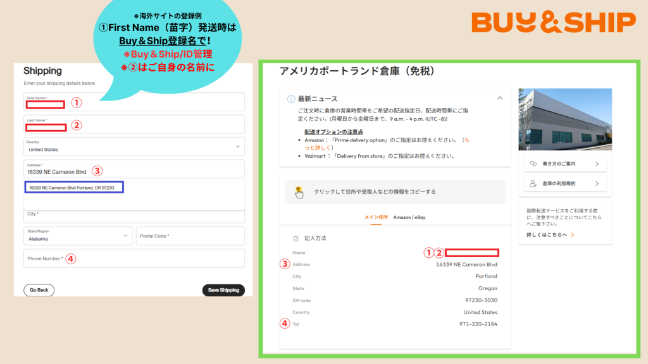This screenshot has height=364, width=648.
Task: Open the State/Region dropdown showing Alabama
Action: pyautogui.click(x=78, y=236)
